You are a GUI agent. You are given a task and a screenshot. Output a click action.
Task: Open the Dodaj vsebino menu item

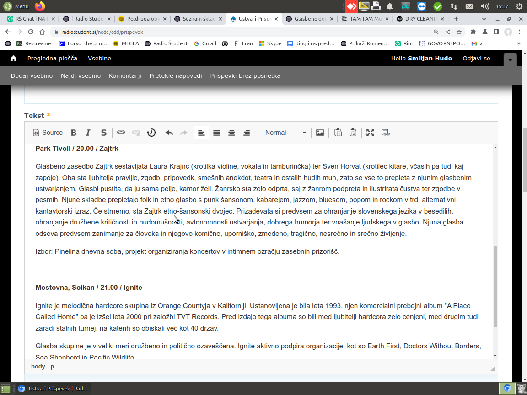32,75
